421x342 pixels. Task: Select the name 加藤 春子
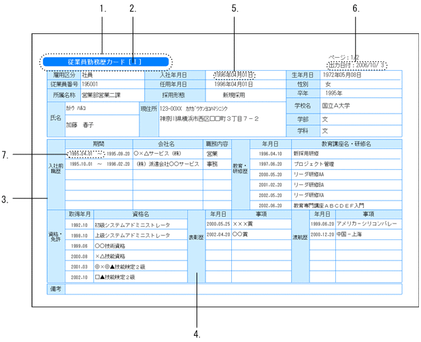pos(80,125)
